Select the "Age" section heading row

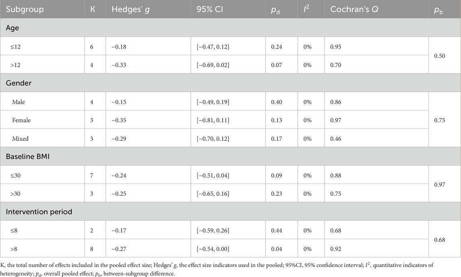pyautogui.click(x=12, y=28)
